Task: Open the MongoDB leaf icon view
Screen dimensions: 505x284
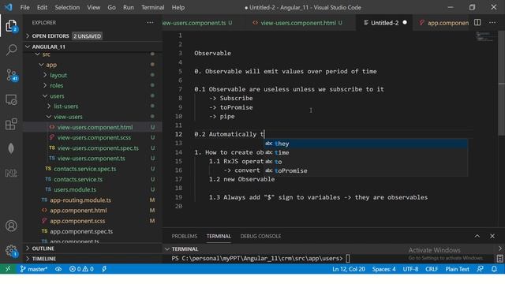Action: click(x=11, y=148)
